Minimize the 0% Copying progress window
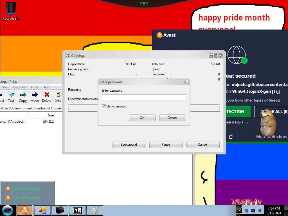 pyautogui.click(x=211, y=56)
